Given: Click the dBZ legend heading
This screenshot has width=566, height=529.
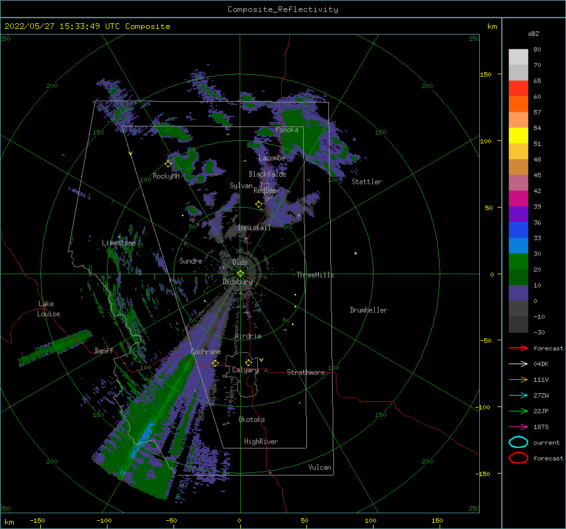Looking at the screenshot, I should [533, 34].
